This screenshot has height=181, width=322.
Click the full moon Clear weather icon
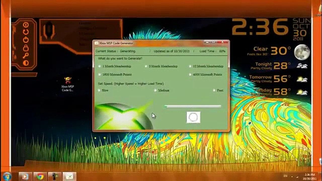pyautogui.click(x=302, y=52)
